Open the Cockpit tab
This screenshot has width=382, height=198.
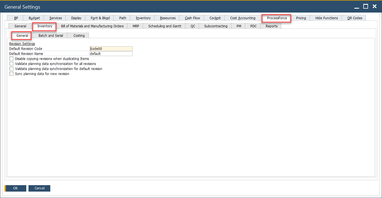(214, 18)
